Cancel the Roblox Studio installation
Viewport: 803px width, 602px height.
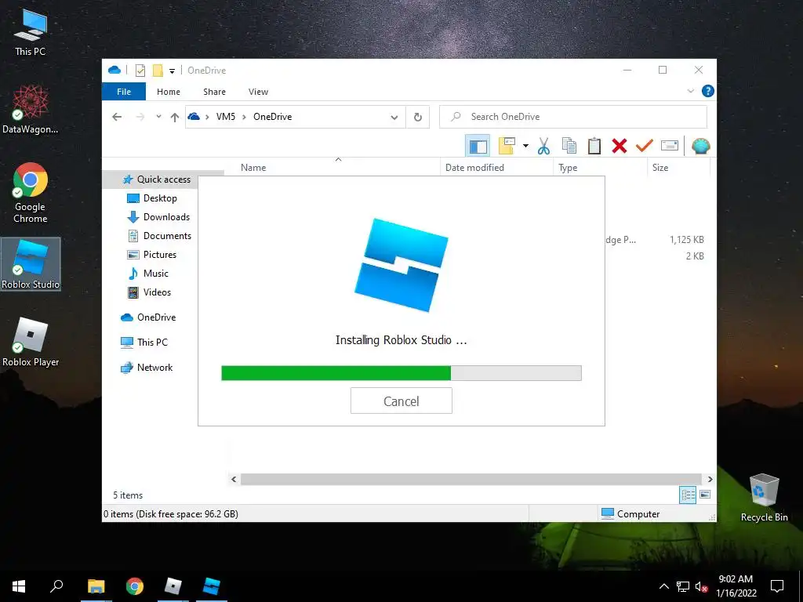401,401
